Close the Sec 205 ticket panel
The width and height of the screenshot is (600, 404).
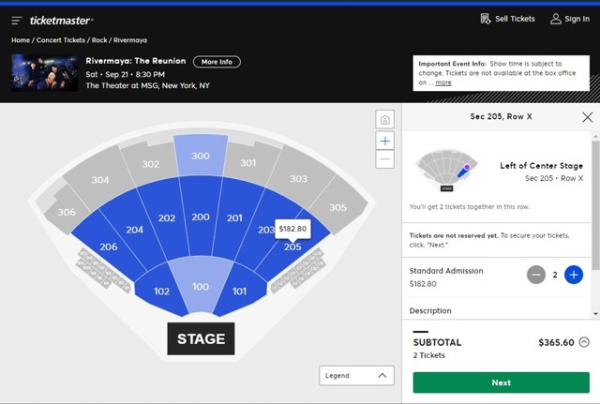coord(587,117)
